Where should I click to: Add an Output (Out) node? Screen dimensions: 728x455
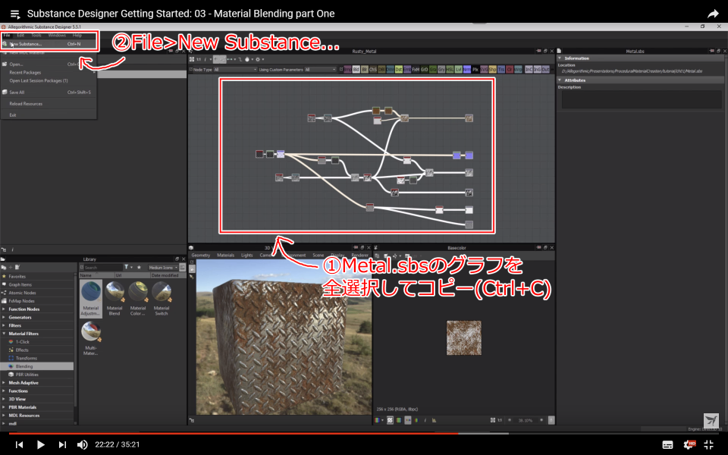[x=545, y=70]
